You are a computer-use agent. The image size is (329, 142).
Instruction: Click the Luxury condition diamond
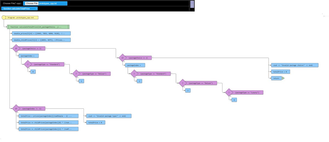(229, 92)
